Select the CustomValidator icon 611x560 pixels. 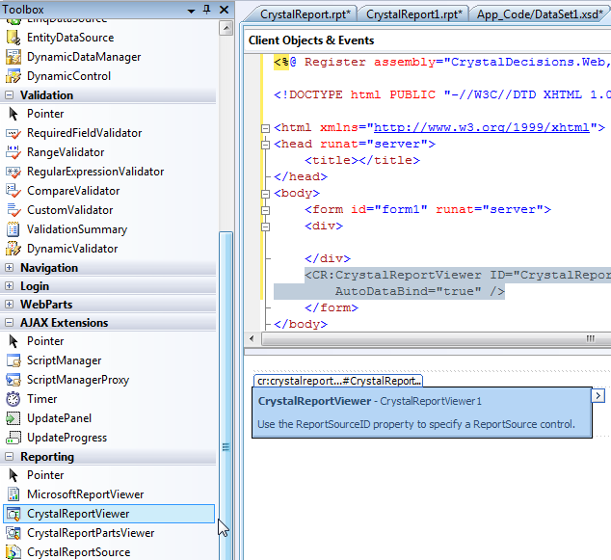tap(13, 210)
